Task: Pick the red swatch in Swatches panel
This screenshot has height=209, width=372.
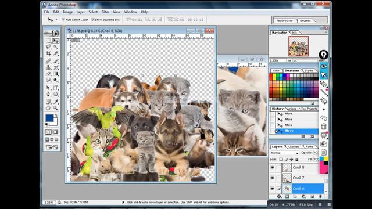Action: (x=271, y=75)
